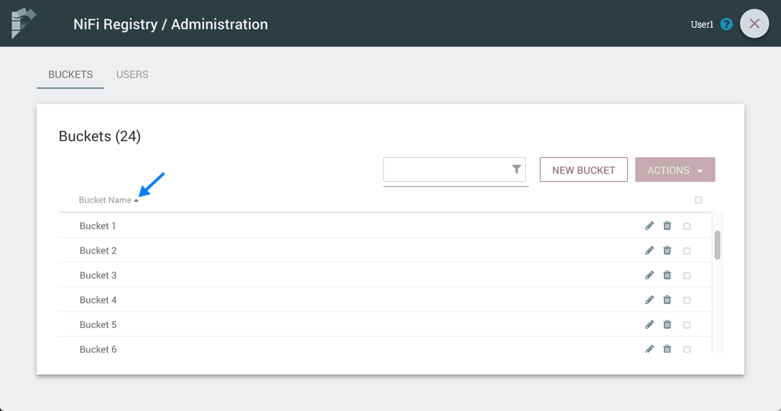Click the edit pencil for Bucket 5
This screenshot has height=411, width=781.
point(649,324)
